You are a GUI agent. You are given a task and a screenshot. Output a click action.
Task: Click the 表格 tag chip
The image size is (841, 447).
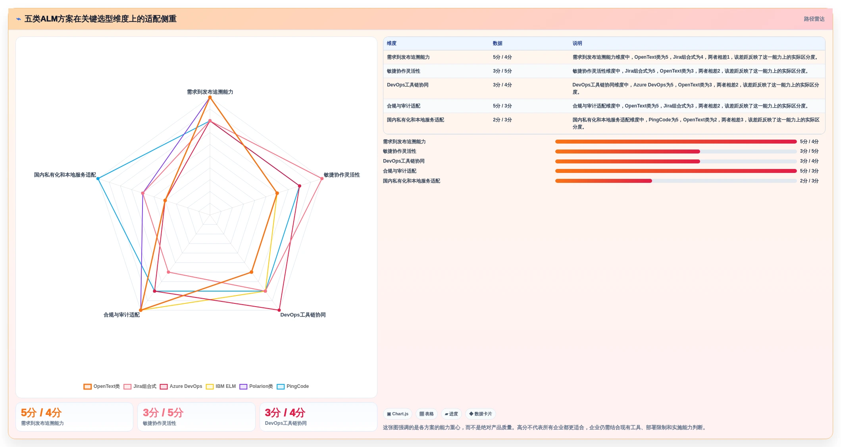427,414
